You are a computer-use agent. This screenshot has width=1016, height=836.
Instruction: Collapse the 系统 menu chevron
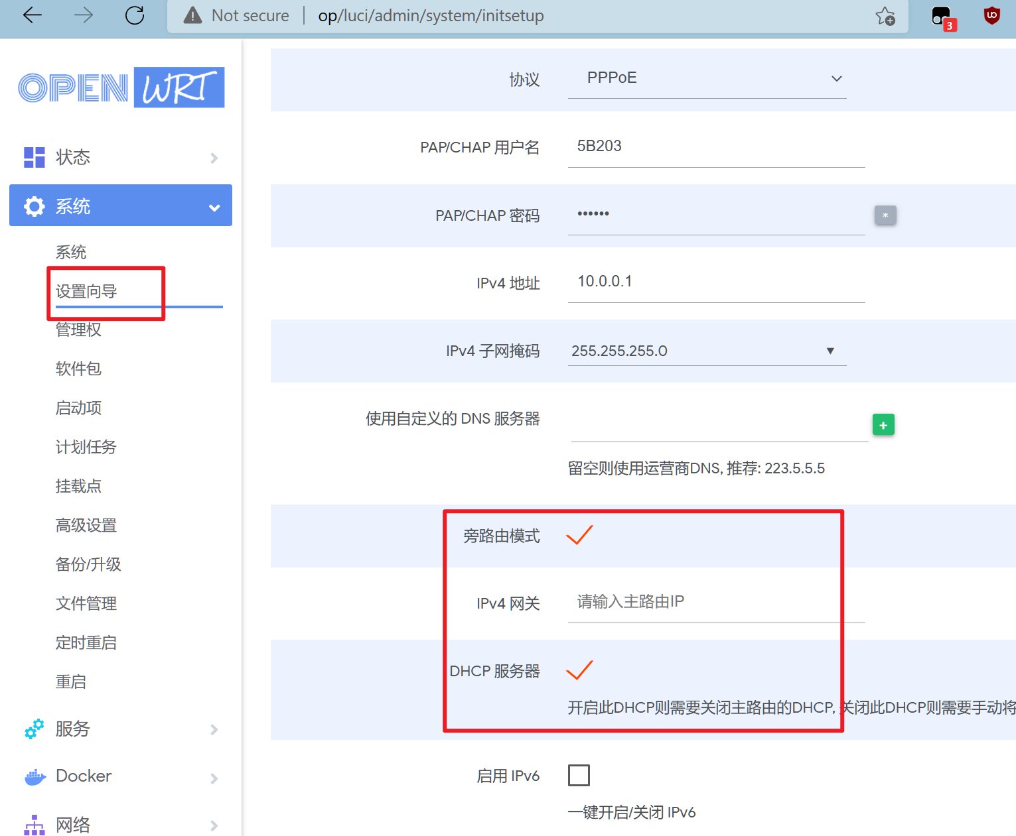click(x=214, y=208)
